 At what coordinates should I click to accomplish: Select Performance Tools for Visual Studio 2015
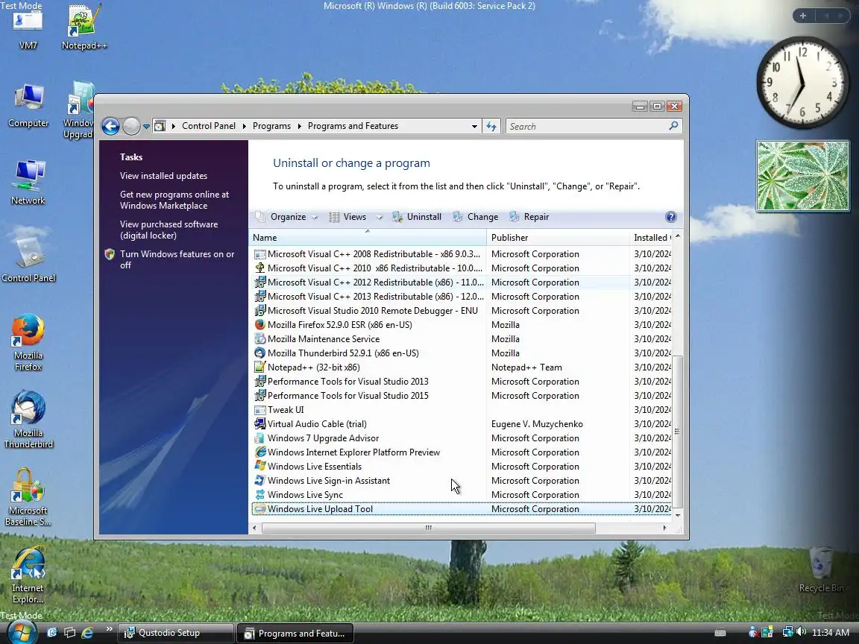coord(462,395)
